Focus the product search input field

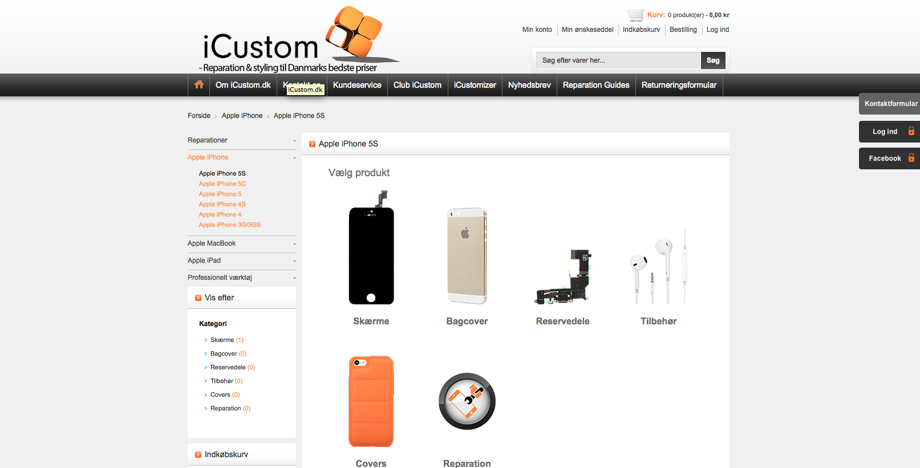pyautogui.click(x=618, y=60)
